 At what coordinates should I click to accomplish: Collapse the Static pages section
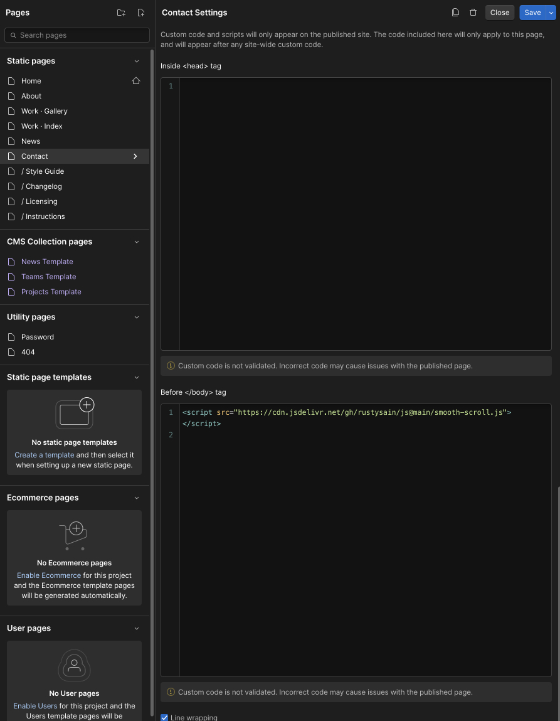[137, 61]
